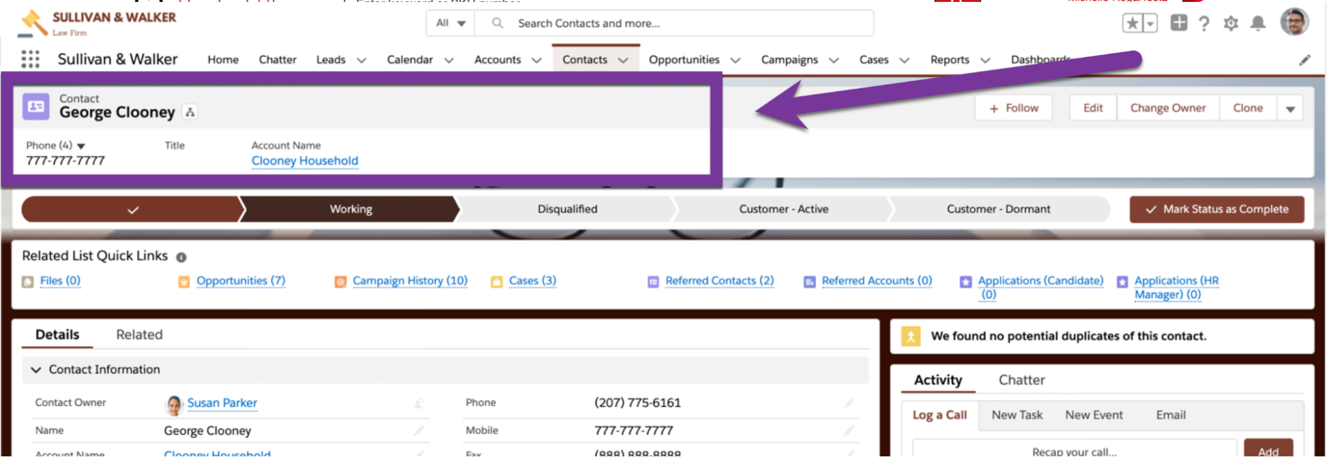Click the Change Owner button
Image resolution: width=1327 pixels, height=457 pixels.
click(1168, 108)
